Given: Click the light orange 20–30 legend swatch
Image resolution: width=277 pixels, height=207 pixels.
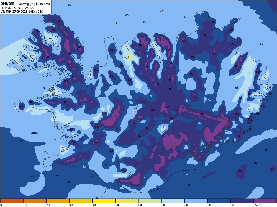Looking at the screenshot, I should tap(58, 201).
